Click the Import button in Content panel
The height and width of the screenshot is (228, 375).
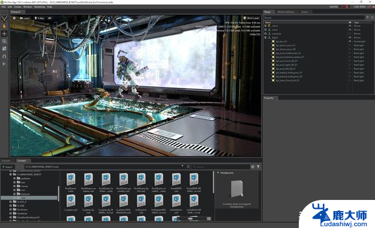(x=8, y=167)
